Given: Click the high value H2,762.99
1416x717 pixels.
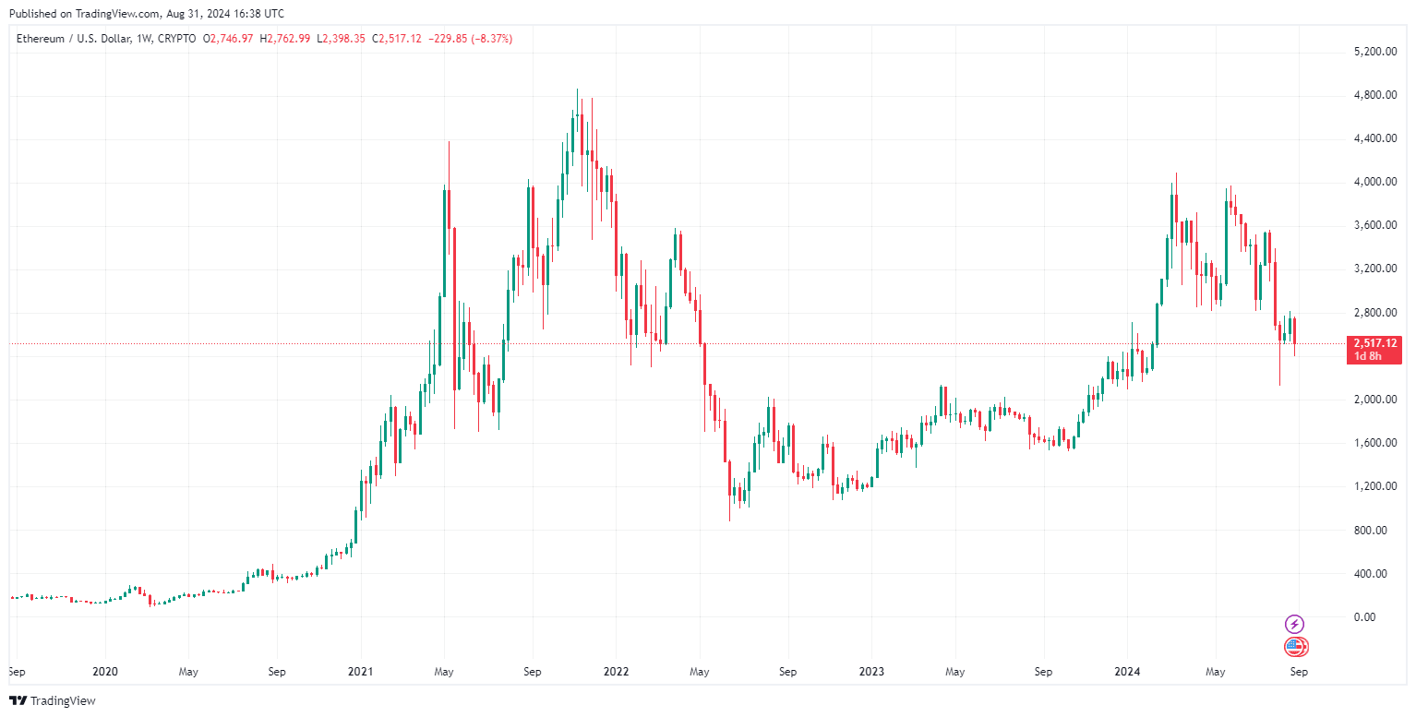Looking at the screenshot, I should [x=285, y=39].
